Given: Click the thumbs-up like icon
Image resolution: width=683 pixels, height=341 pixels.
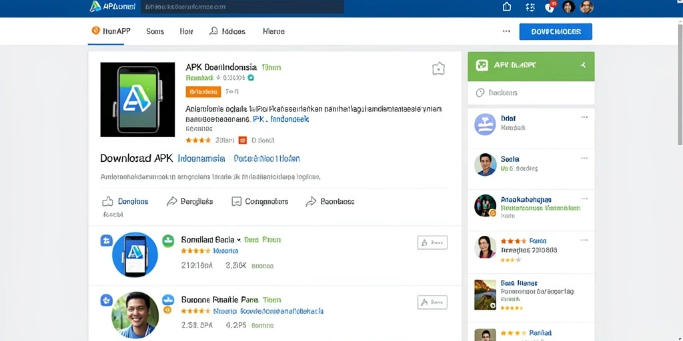Looking at the screenshot, I should point(107,201).
